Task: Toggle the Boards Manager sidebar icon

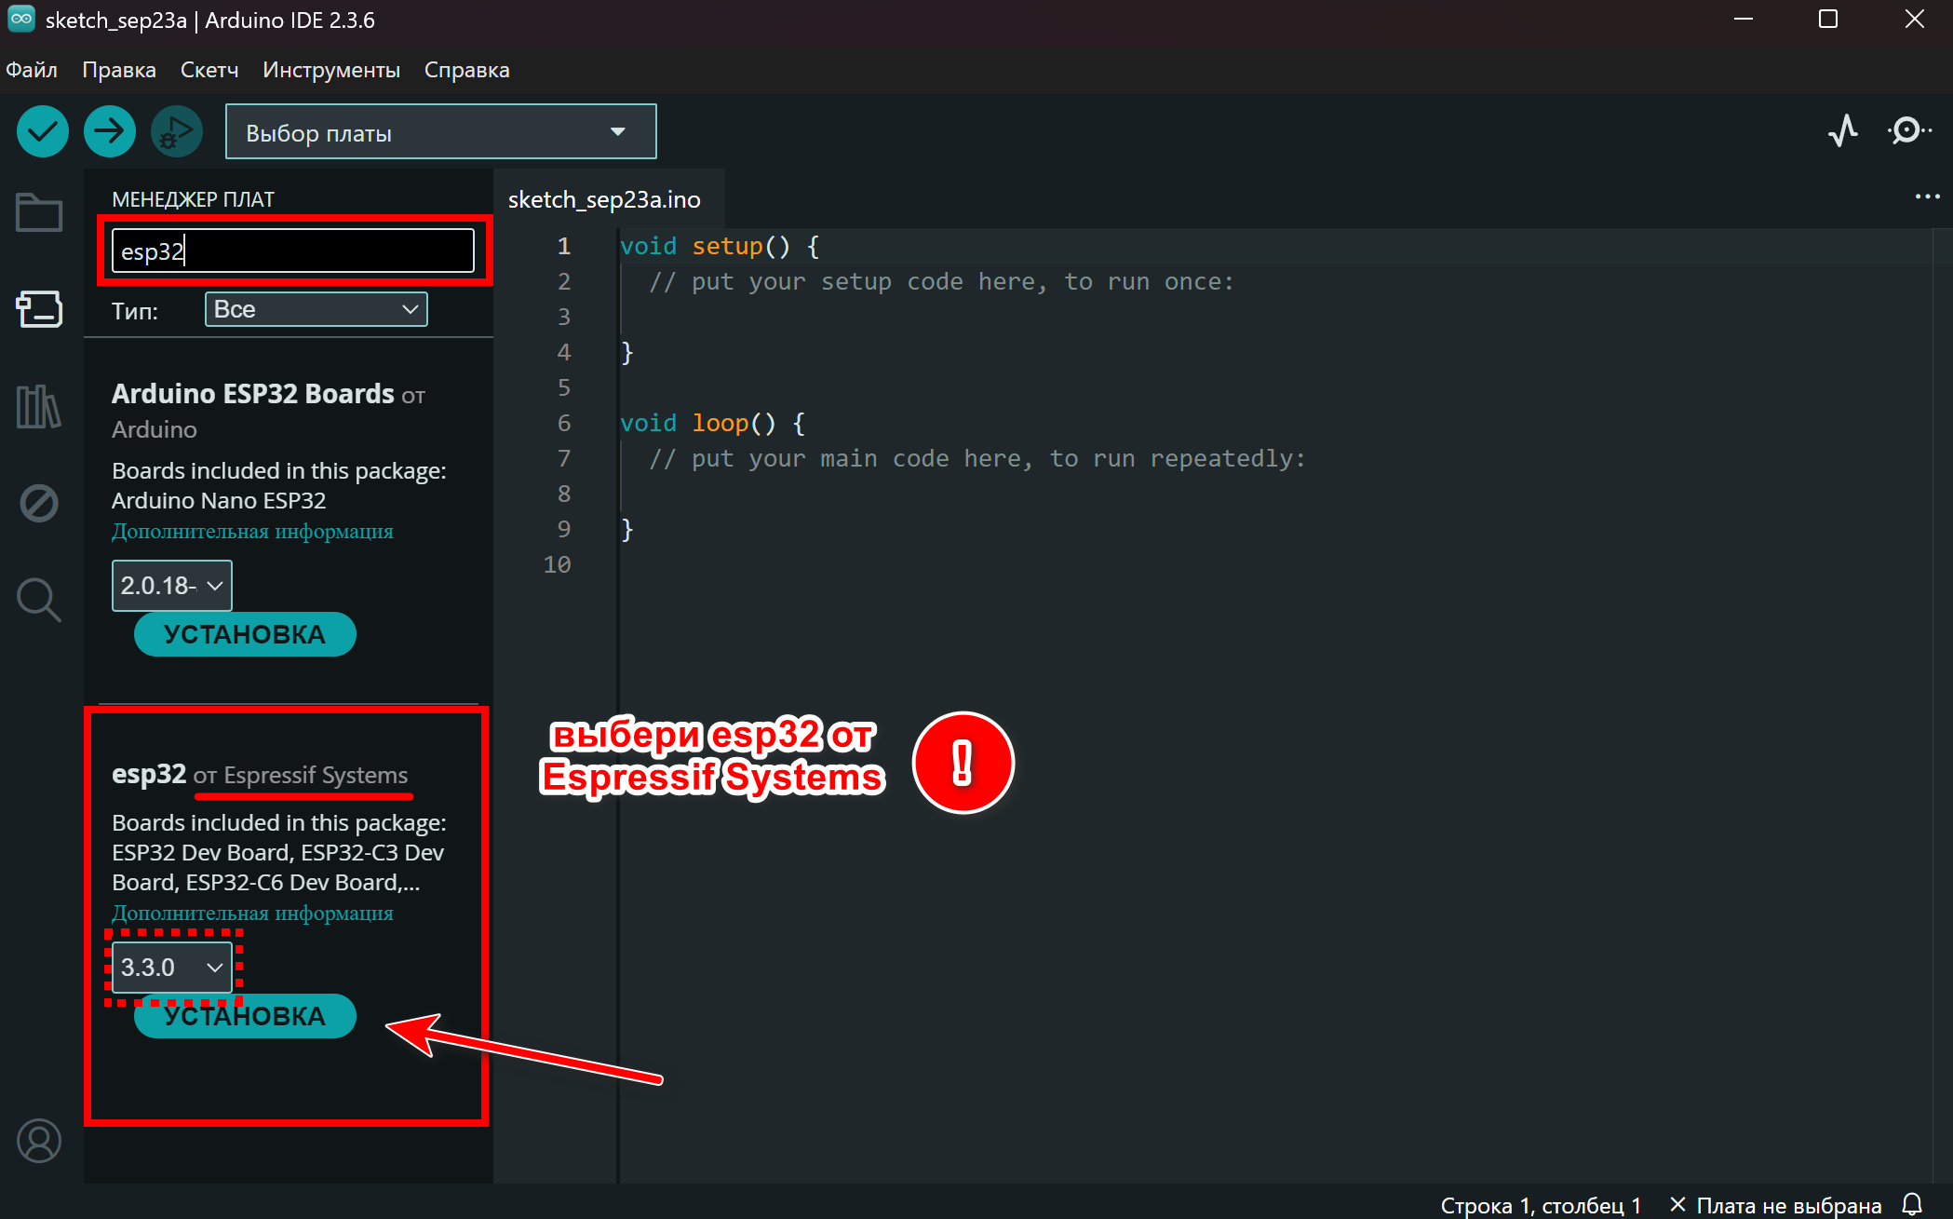Action: pos(39,309)
